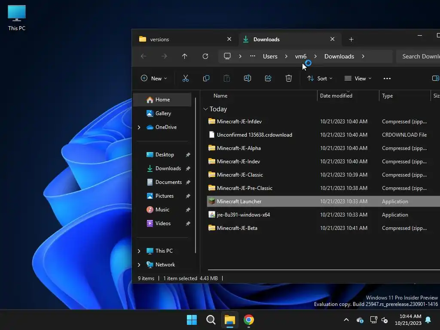
Task: Click the Date modified column header
Action: click(x=336, y=96)
